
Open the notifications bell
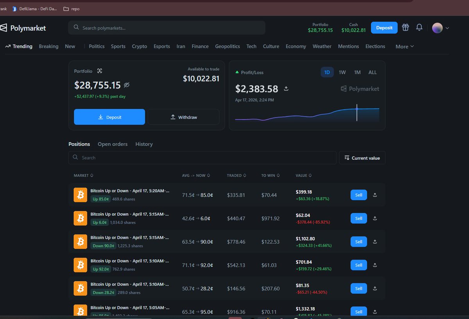(419, 27)
